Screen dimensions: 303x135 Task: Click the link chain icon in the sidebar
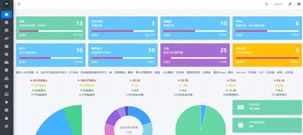(x=6, y=38)
